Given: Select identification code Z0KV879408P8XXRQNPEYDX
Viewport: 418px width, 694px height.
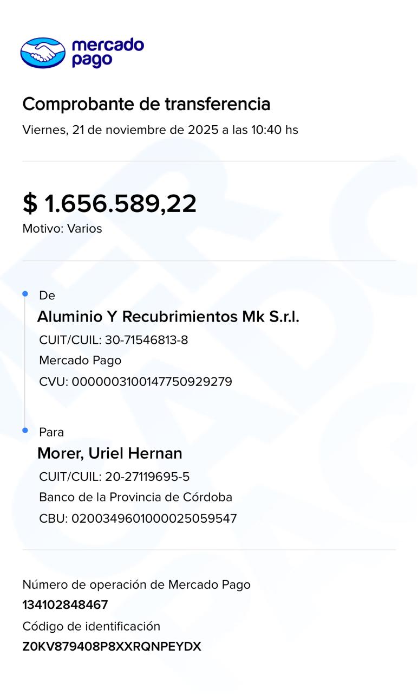Looking at the screenshot, I should tap(112, 647).
